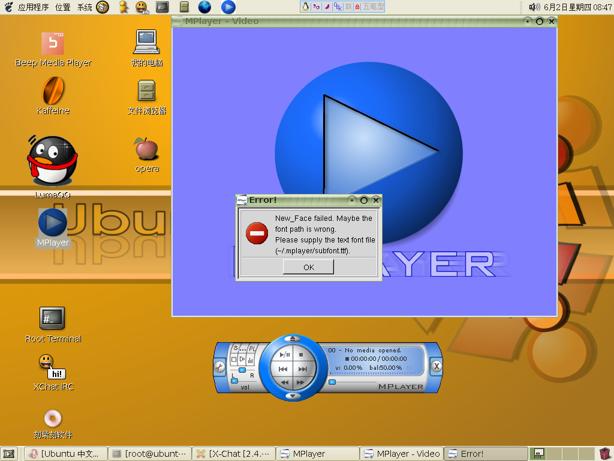614x461 pixels.
Task: Select the MPlayer desktop icon
Action: [x=53, y=227]
